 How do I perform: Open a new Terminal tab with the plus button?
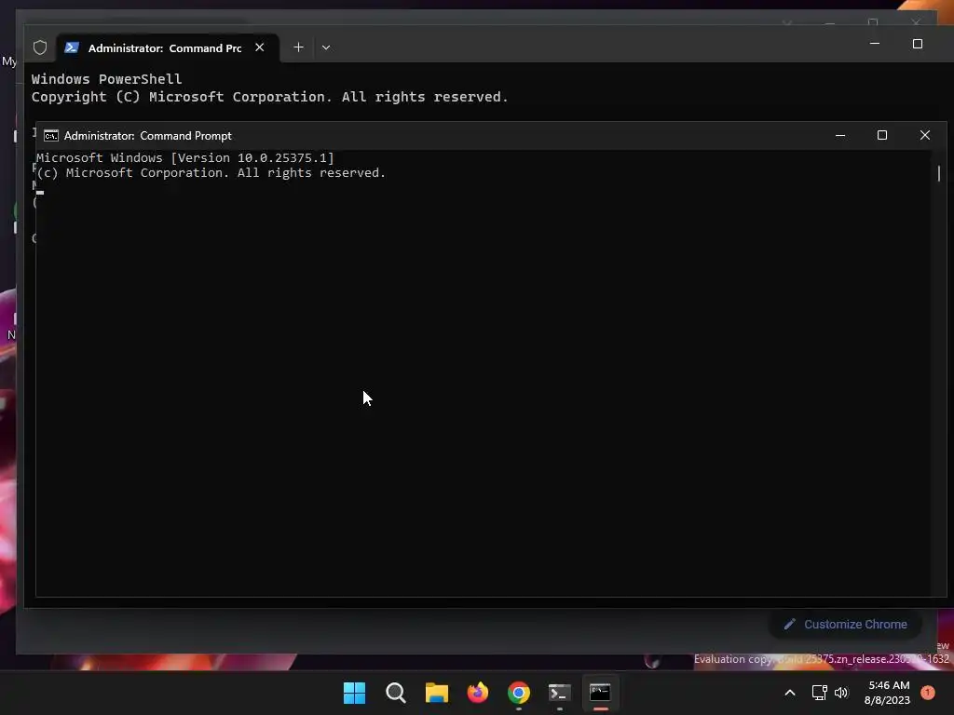tap(299, 47)
